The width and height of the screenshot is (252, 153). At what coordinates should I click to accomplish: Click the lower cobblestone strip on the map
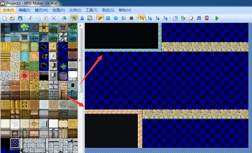click(x=195, y=114)
